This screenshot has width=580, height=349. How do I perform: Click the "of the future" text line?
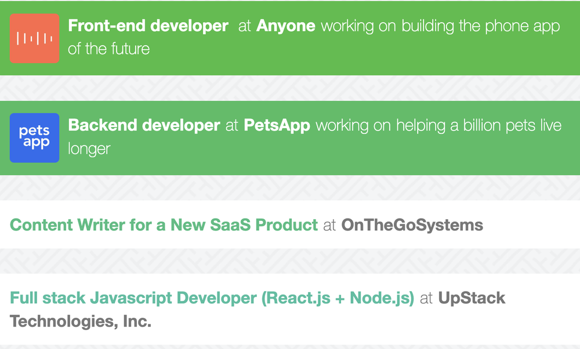point(109,49)
